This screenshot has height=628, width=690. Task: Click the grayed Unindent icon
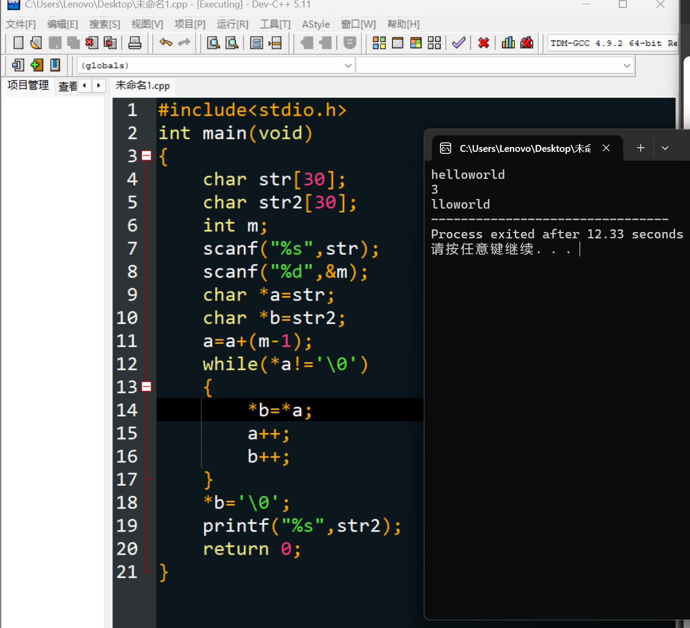coord(325,43)
